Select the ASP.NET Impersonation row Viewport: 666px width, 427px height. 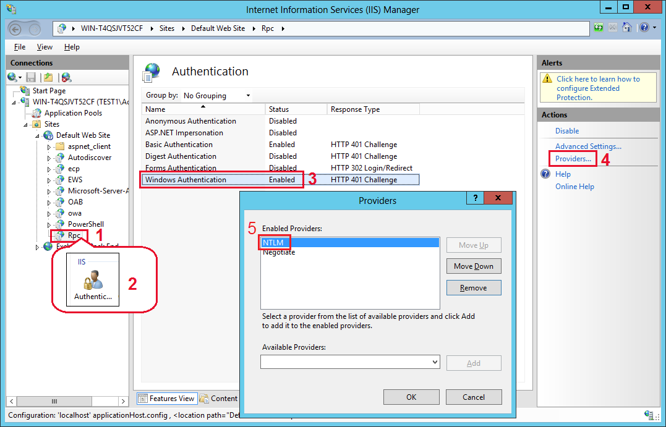tap(280, 133)
